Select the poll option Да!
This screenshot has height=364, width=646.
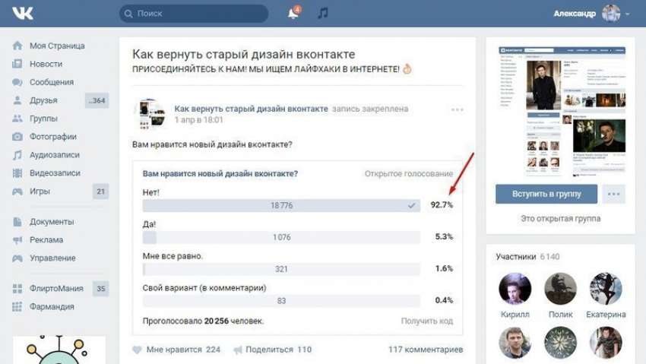coord(281,237)
